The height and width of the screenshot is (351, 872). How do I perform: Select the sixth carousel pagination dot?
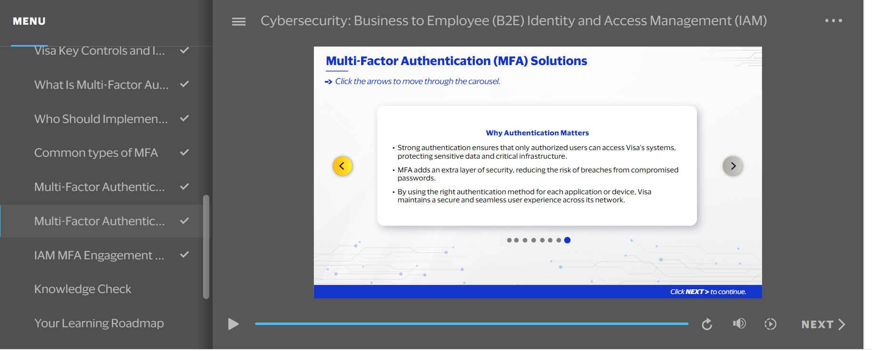tap(550, 240)
